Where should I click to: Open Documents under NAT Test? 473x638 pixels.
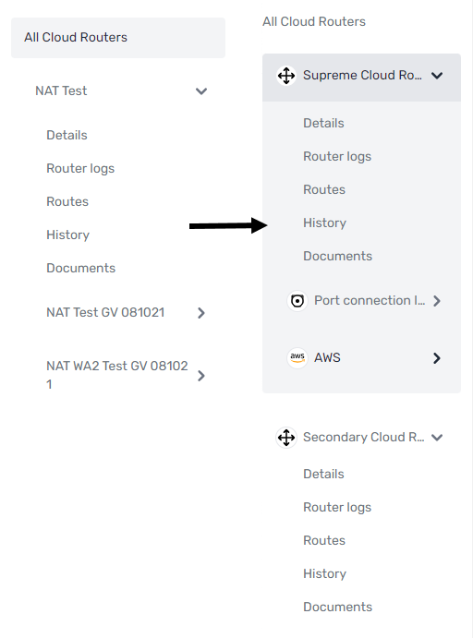80,268
